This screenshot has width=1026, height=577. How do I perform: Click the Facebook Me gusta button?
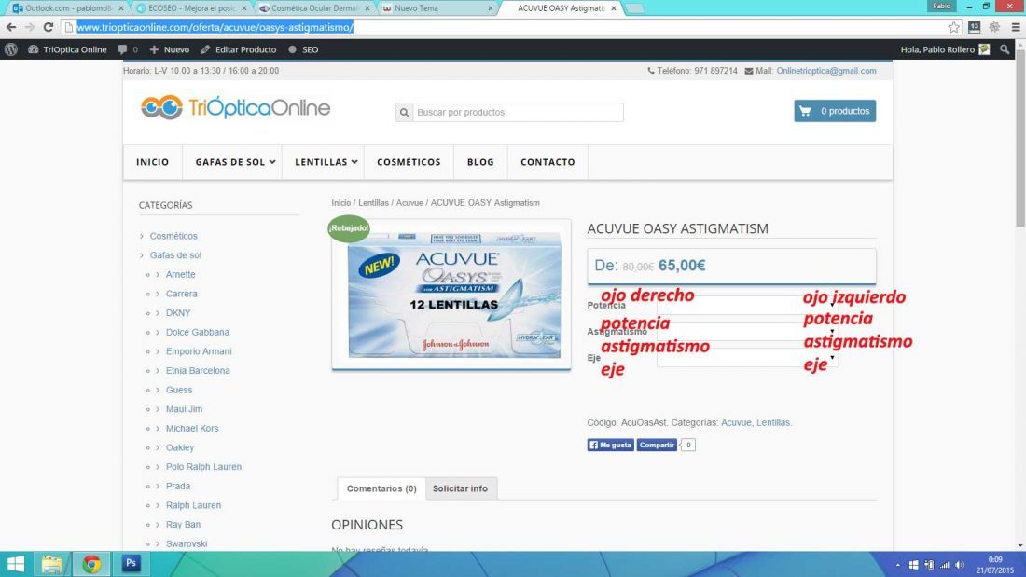coord(610,445)
